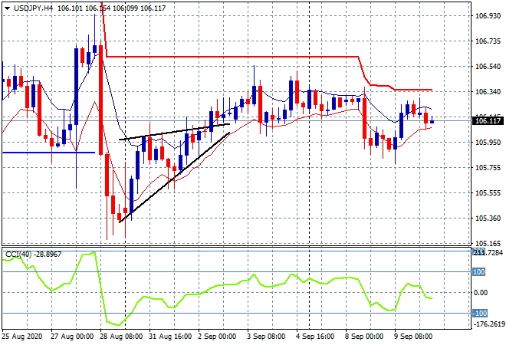Click the 106.930 price axis label
The image size is (506, 345).
[488, 16]
